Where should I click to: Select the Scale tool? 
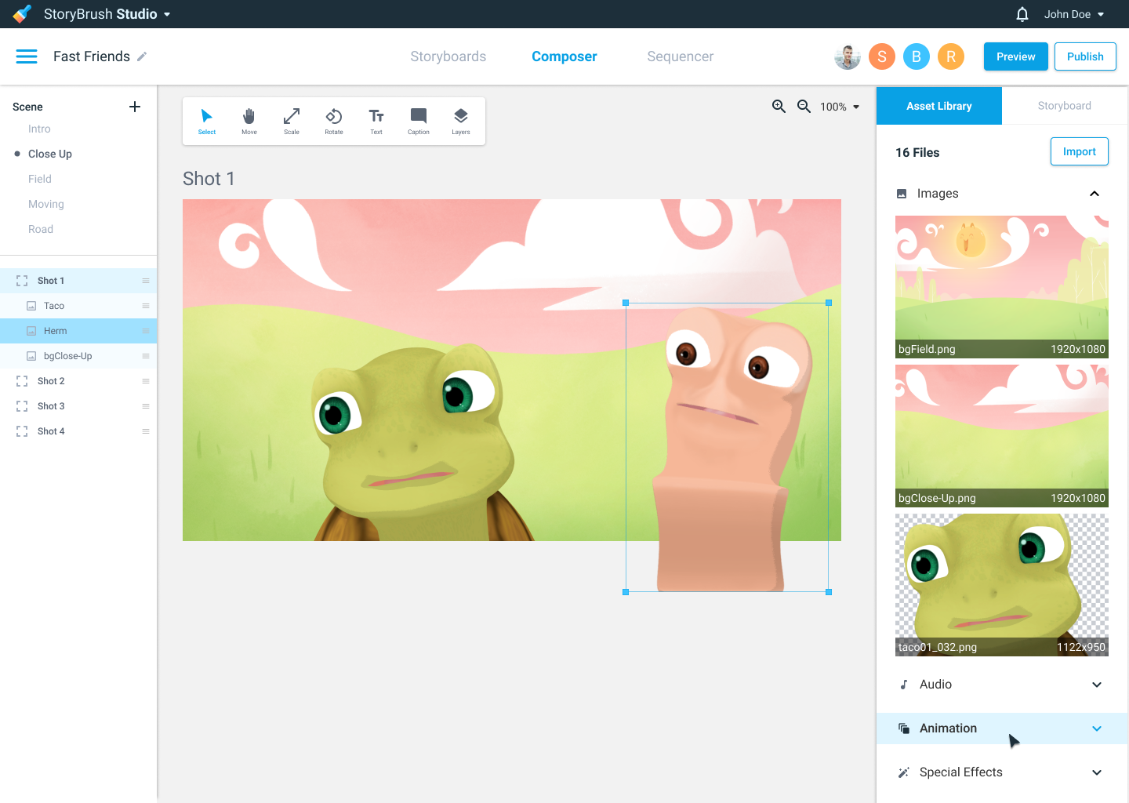[x=291, y=121]
